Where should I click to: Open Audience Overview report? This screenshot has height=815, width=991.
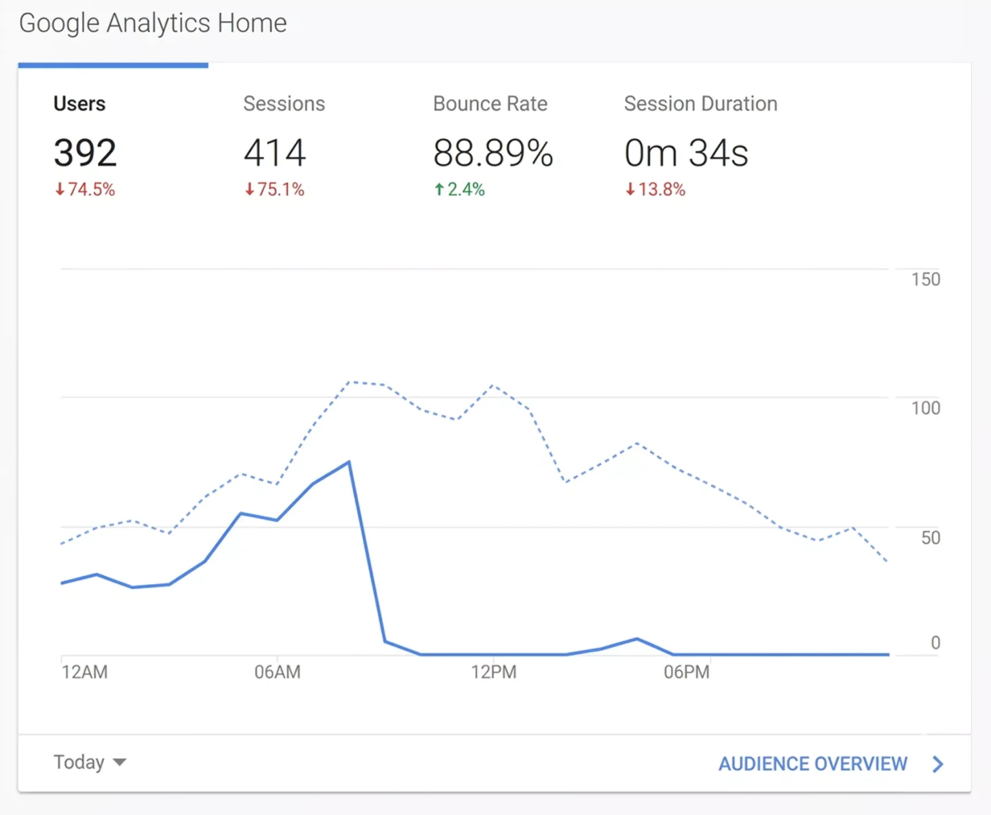(813, 763)
